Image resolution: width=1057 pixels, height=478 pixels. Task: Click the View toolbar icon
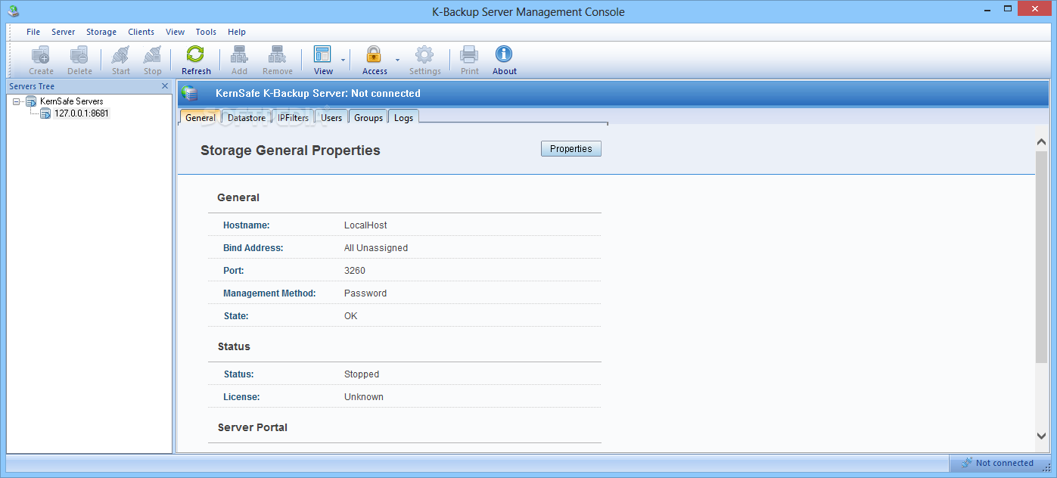coord(322,55)
